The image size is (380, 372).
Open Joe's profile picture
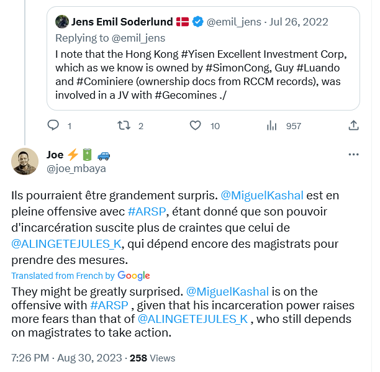(25, 161)
